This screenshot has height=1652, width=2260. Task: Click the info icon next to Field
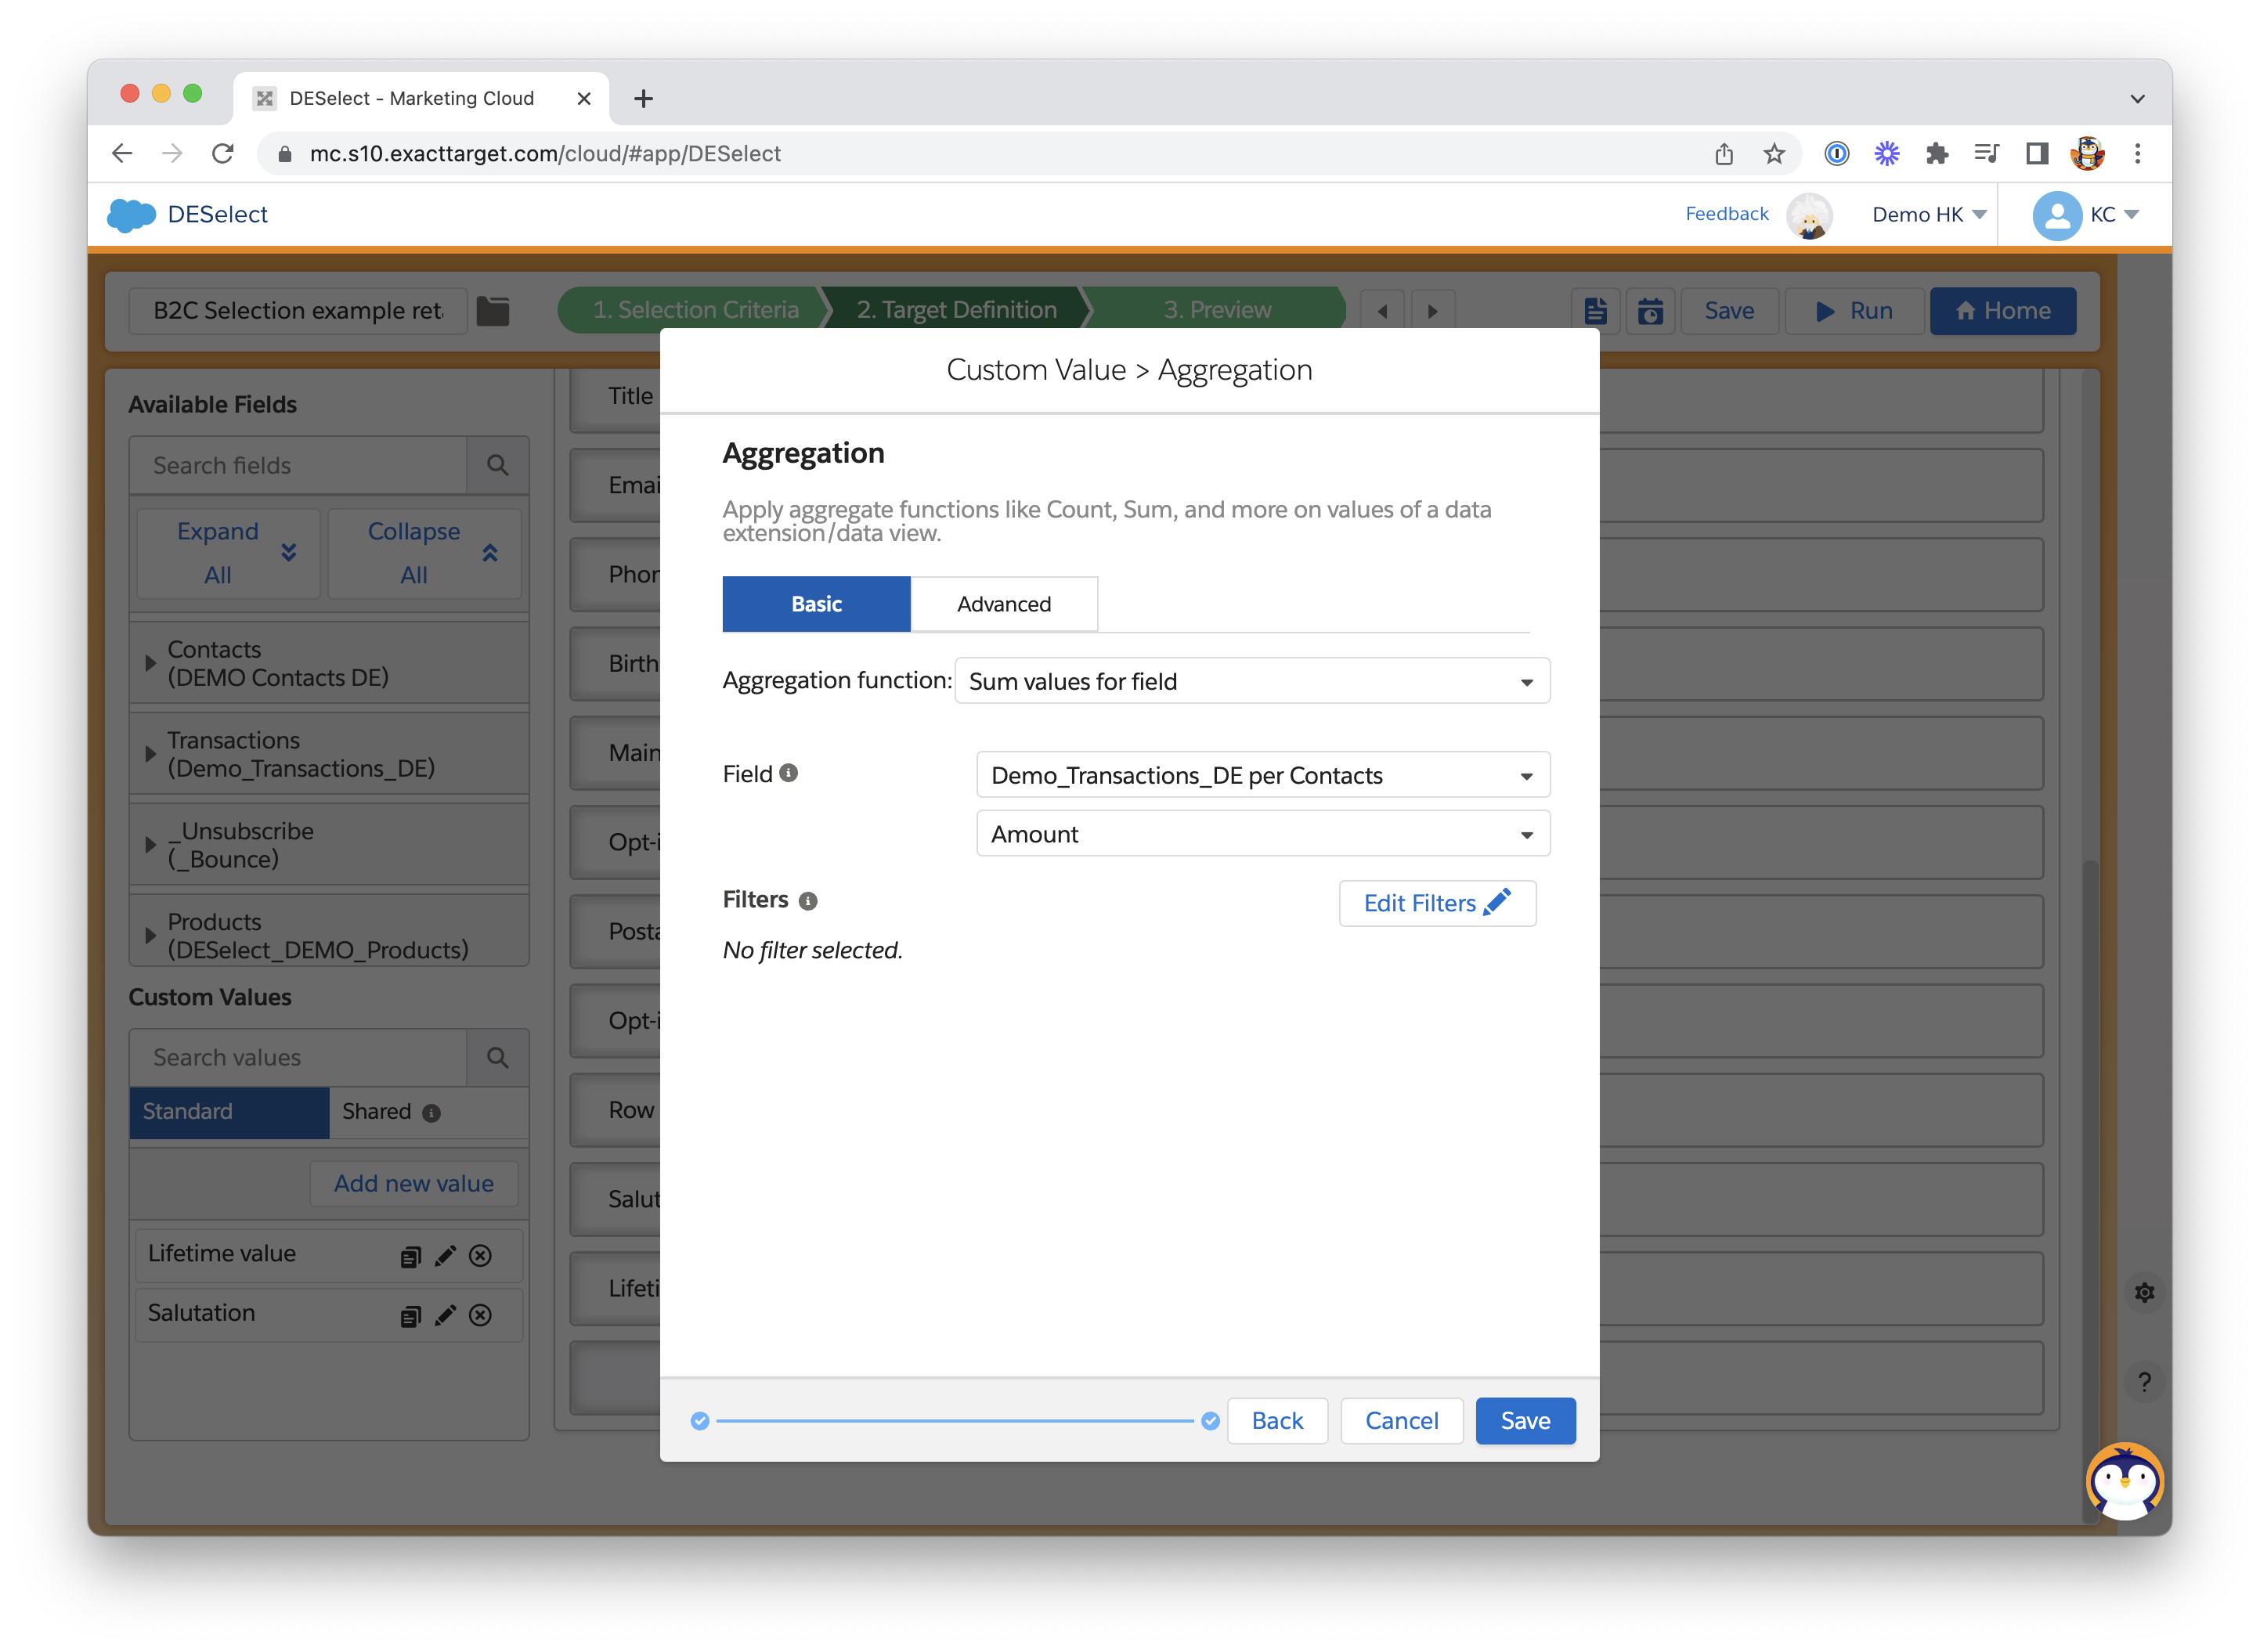[788, 773]
